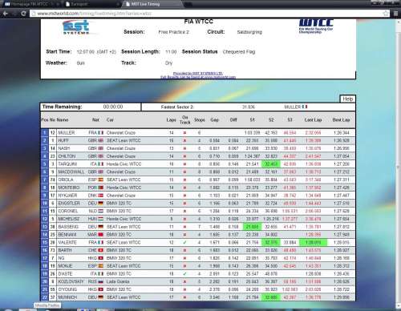
Task: Click the red off-track cross in CORONEL's row
Action: coord(184,211)
